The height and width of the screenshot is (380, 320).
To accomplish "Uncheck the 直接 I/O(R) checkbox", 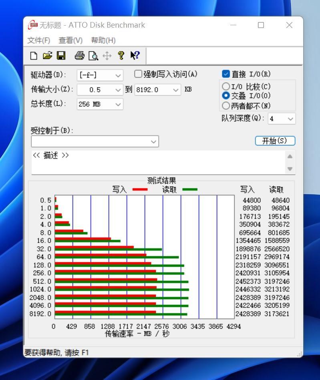I will click(x=226, y=74).
